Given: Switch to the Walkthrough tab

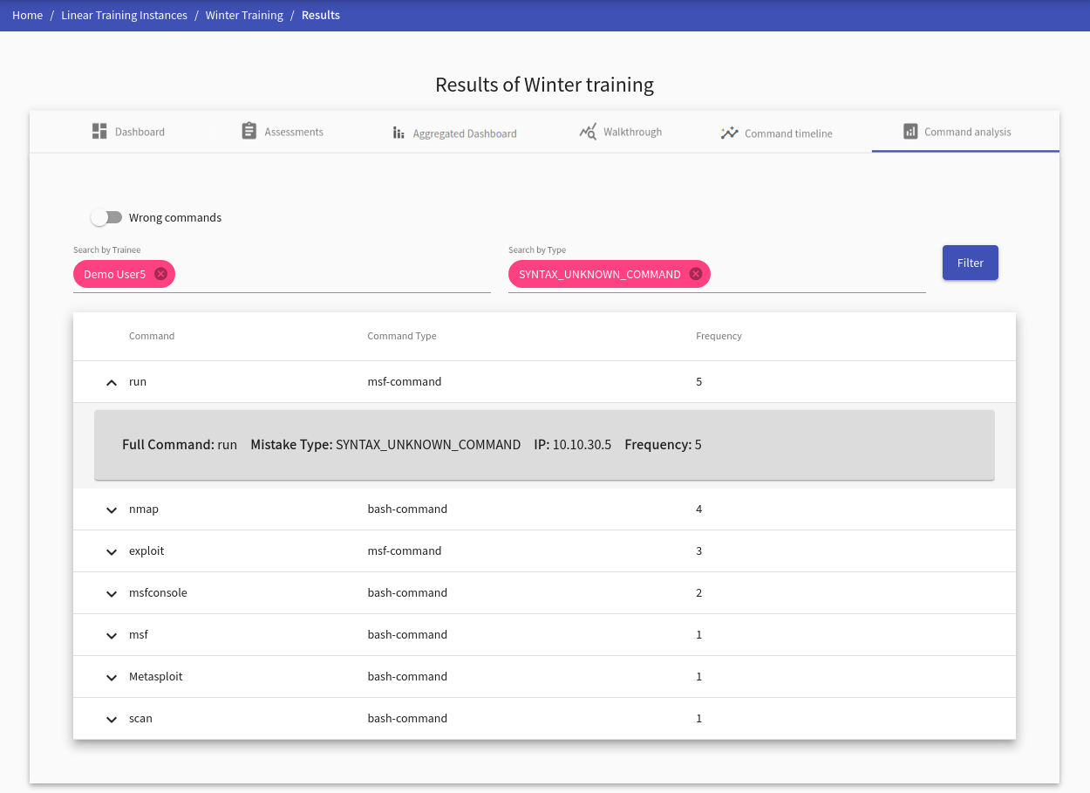Looking at the screenshot, I should 620,132.
